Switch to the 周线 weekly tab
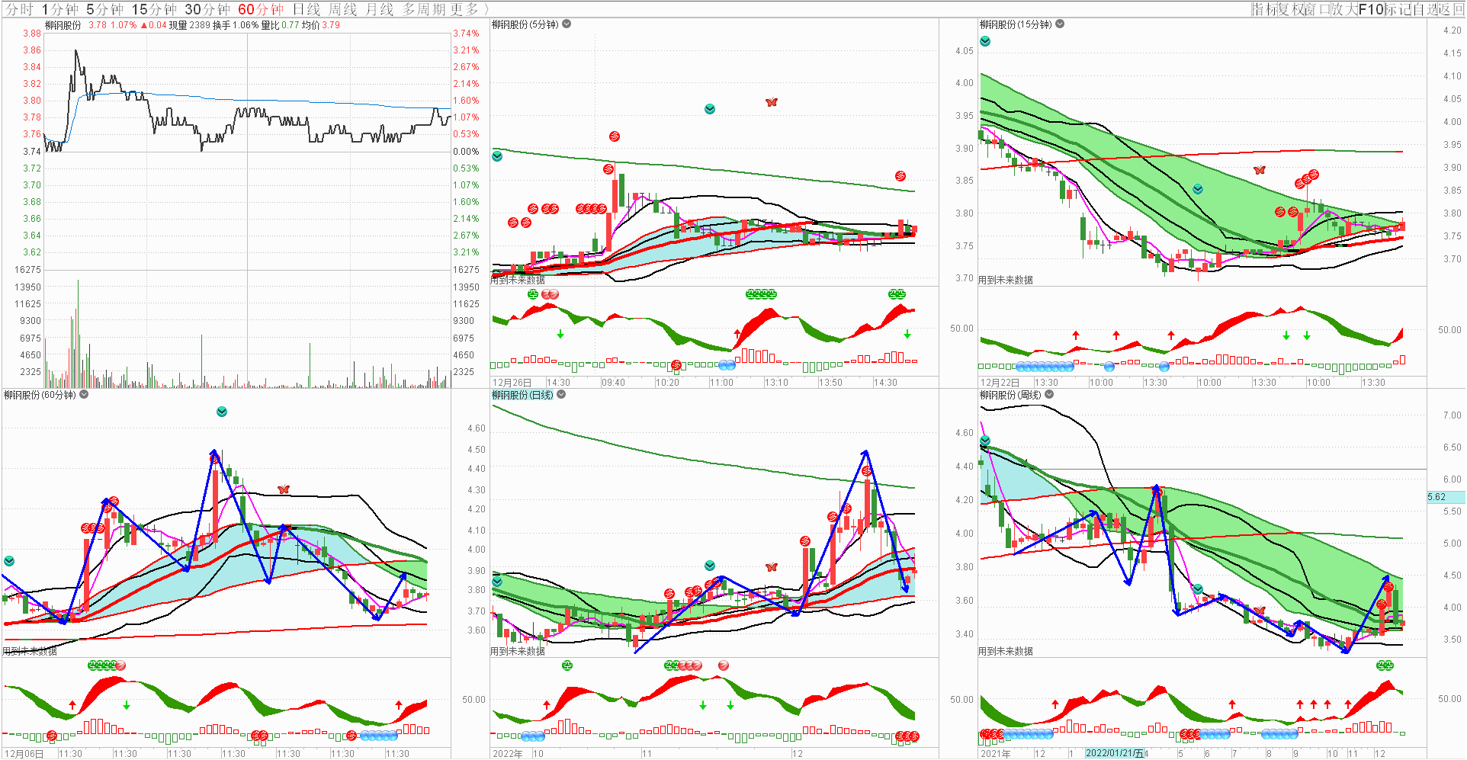Screen dimensions: 1467x760 click(343, 9)
